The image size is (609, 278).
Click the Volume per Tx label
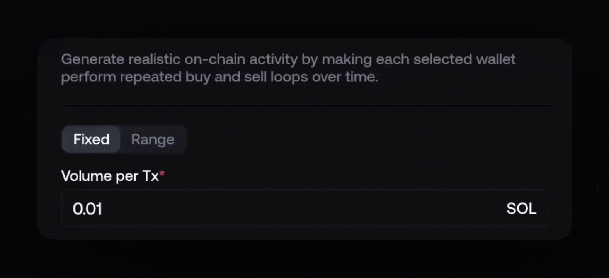click(110, 176)
